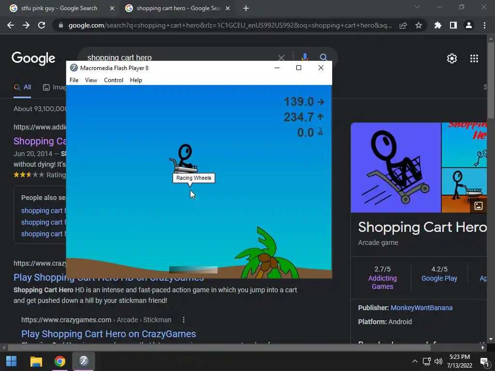The image size is (495, 371).
Task: Open the Google apps grid
Action: click(474, 58)
